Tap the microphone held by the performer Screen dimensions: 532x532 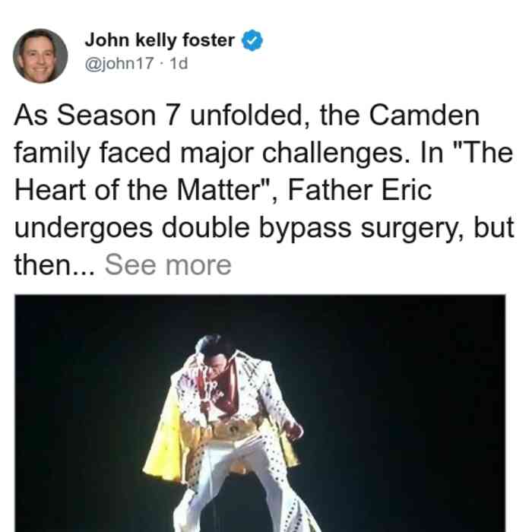(206, 395)
